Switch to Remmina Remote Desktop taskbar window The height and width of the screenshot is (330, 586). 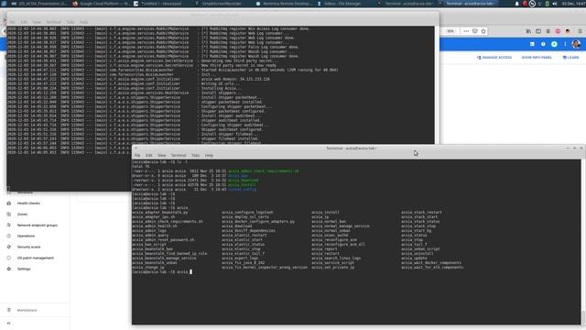click(x=284, y=4)
